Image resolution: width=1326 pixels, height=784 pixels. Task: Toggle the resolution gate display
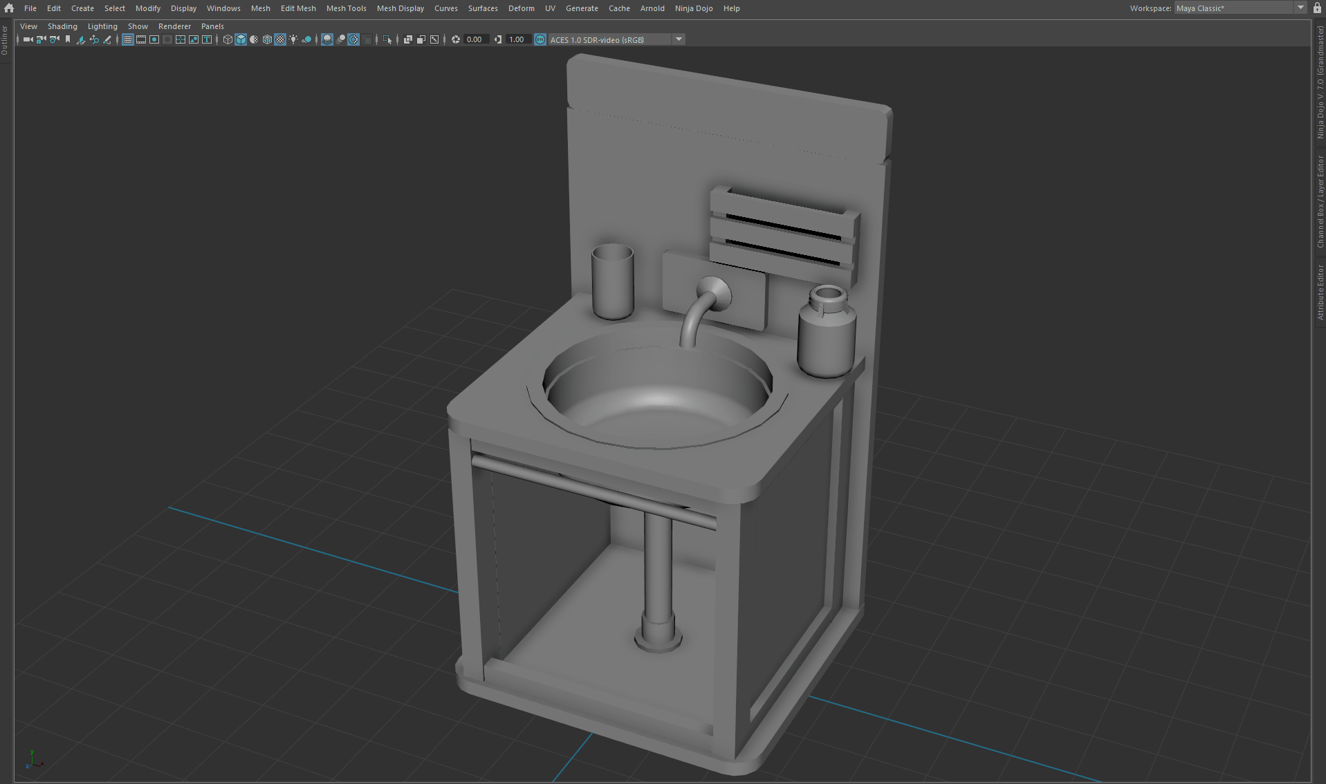154,39
